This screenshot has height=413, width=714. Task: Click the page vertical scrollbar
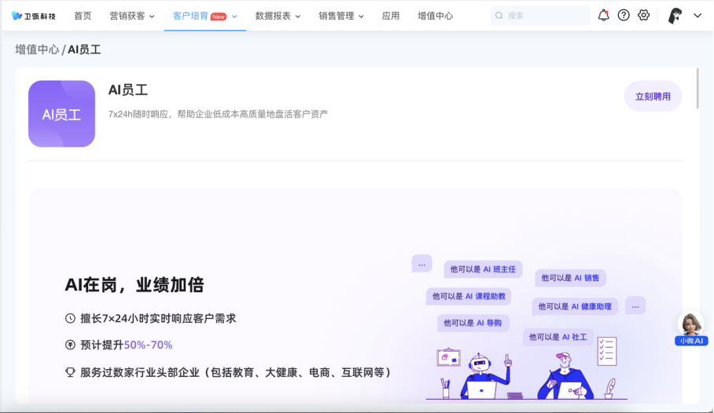[697, 89]
